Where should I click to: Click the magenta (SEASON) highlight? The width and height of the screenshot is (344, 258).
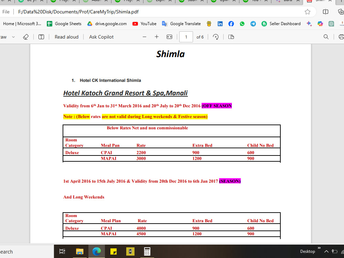pos(230,181)
